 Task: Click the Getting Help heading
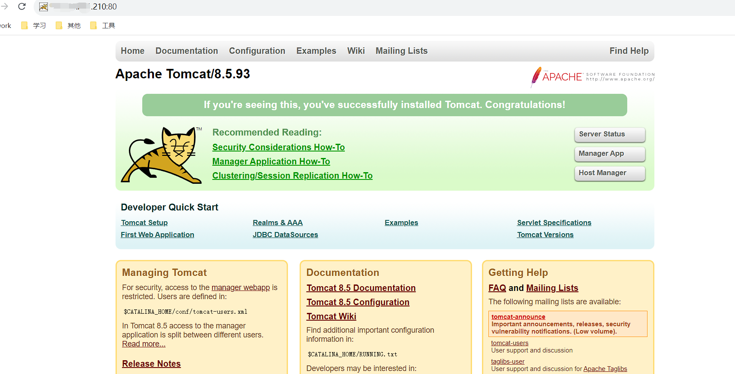point(518,272)
